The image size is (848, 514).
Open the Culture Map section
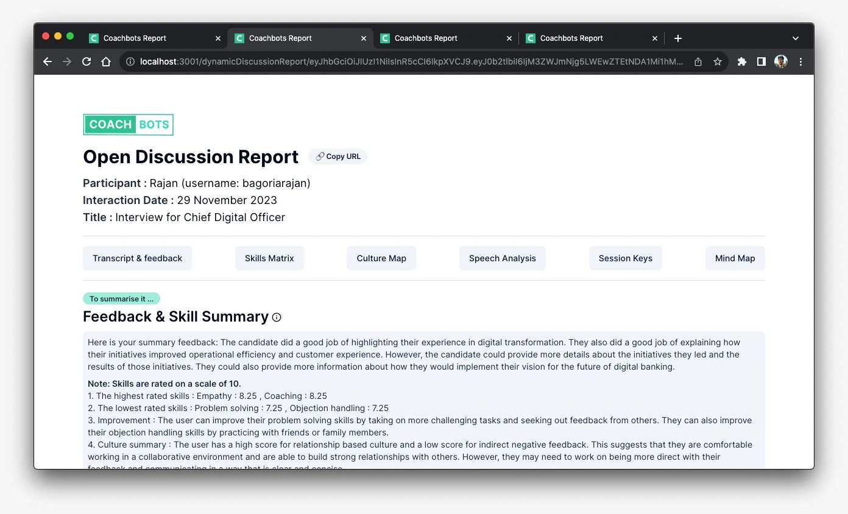click(381, 258)
